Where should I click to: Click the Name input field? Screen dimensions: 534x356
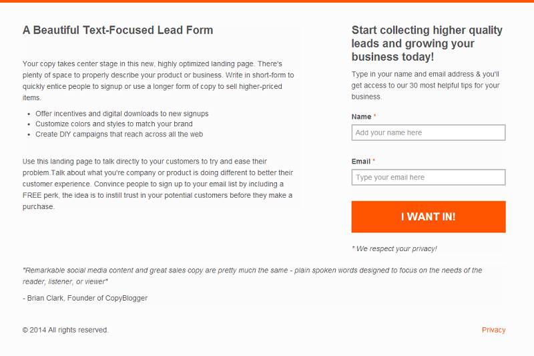[428, 133]
